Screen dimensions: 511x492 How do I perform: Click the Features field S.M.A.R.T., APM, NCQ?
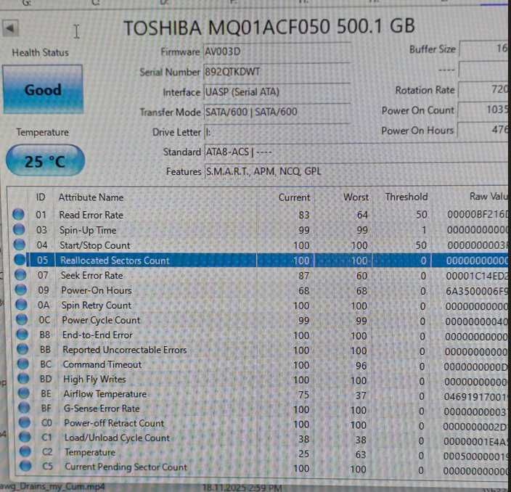point(356,171)
